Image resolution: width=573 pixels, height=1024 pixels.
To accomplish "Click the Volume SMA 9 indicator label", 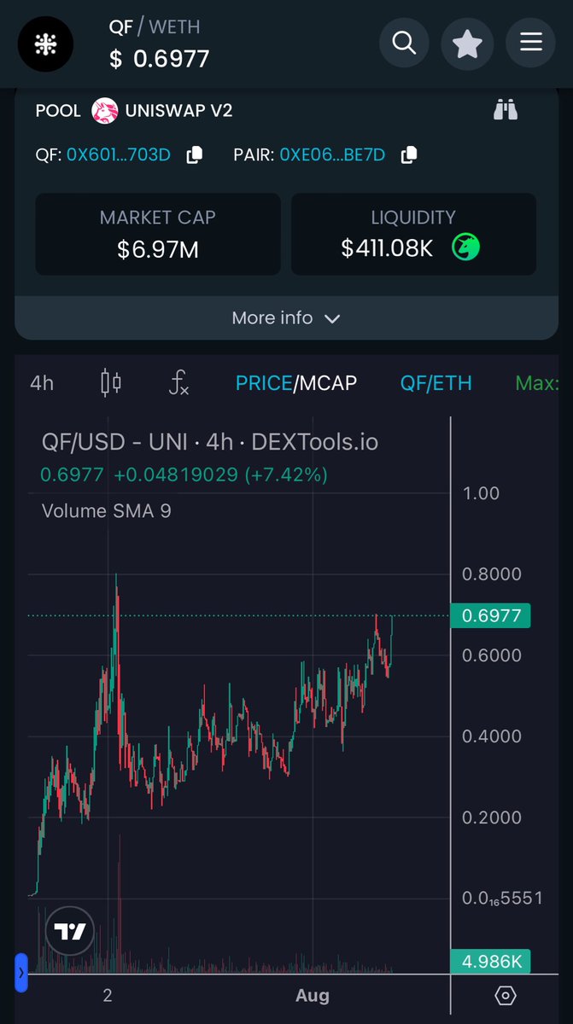I will pyautogui.click(x=106, y=510).
